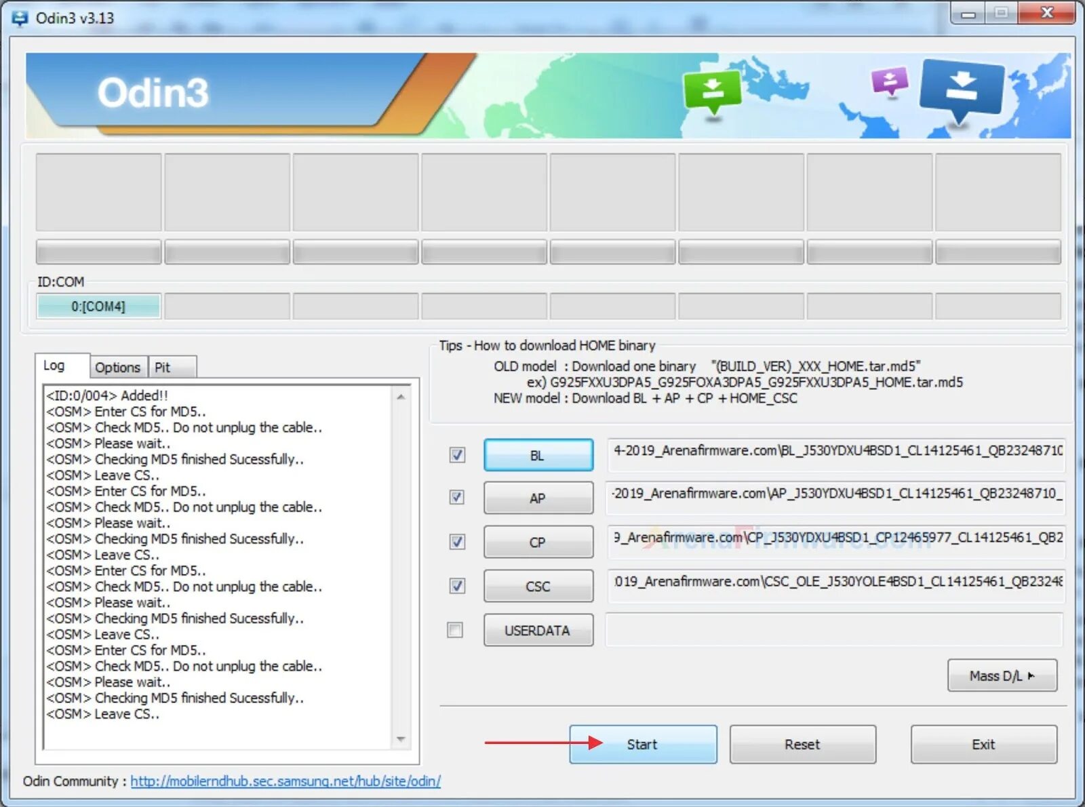Switch to the Options tab
Image resolution: width=1085 pixels, height=807 pixels.
click(118, 368)
